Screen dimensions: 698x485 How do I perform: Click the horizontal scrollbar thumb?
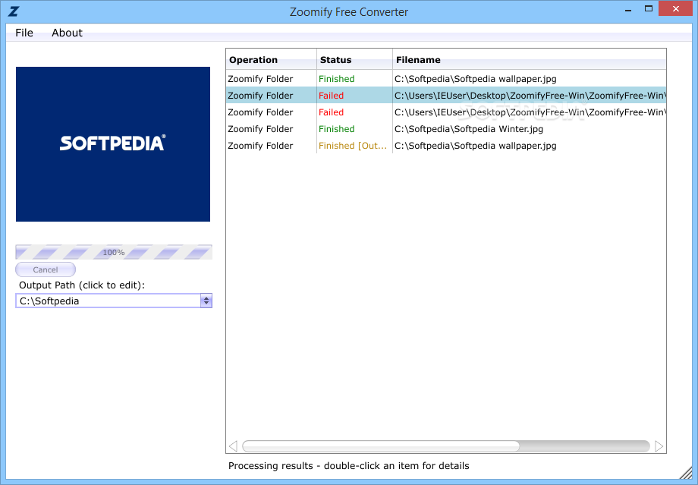pyautogui.click(x=381, y=446)
